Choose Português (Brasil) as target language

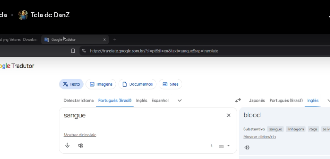pos(286,101)
